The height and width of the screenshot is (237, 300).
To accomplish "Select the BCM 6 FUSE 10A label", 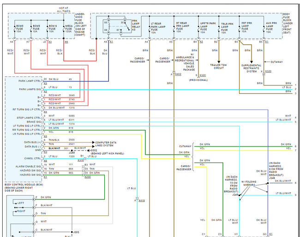I will coord(53,29).
